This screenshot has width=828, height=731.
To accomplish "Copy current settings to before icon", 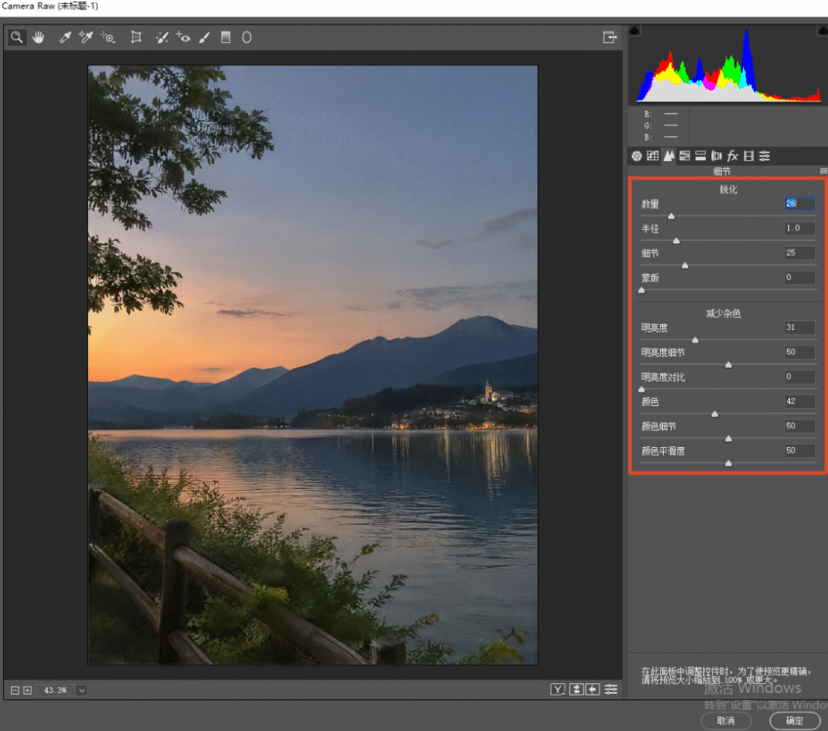I will (x=593, y=689).
